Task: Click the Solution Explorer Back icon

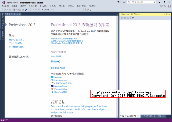Action: (122, 18)
